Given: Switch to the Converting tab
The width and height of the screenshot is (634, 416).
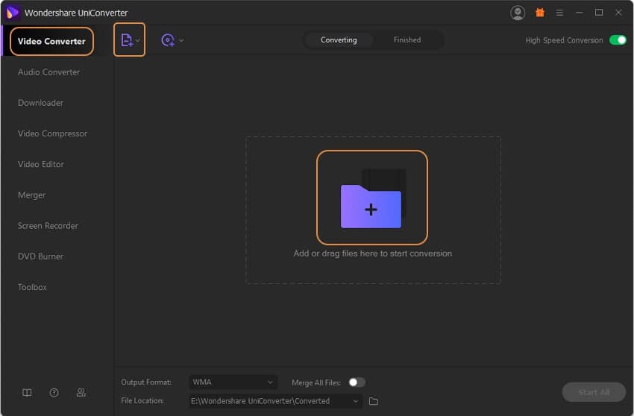Looking at the screenshot, I should [339, 40].
